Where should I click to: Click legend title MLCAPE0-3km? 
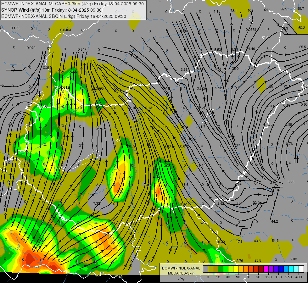[x=181, y=273]
